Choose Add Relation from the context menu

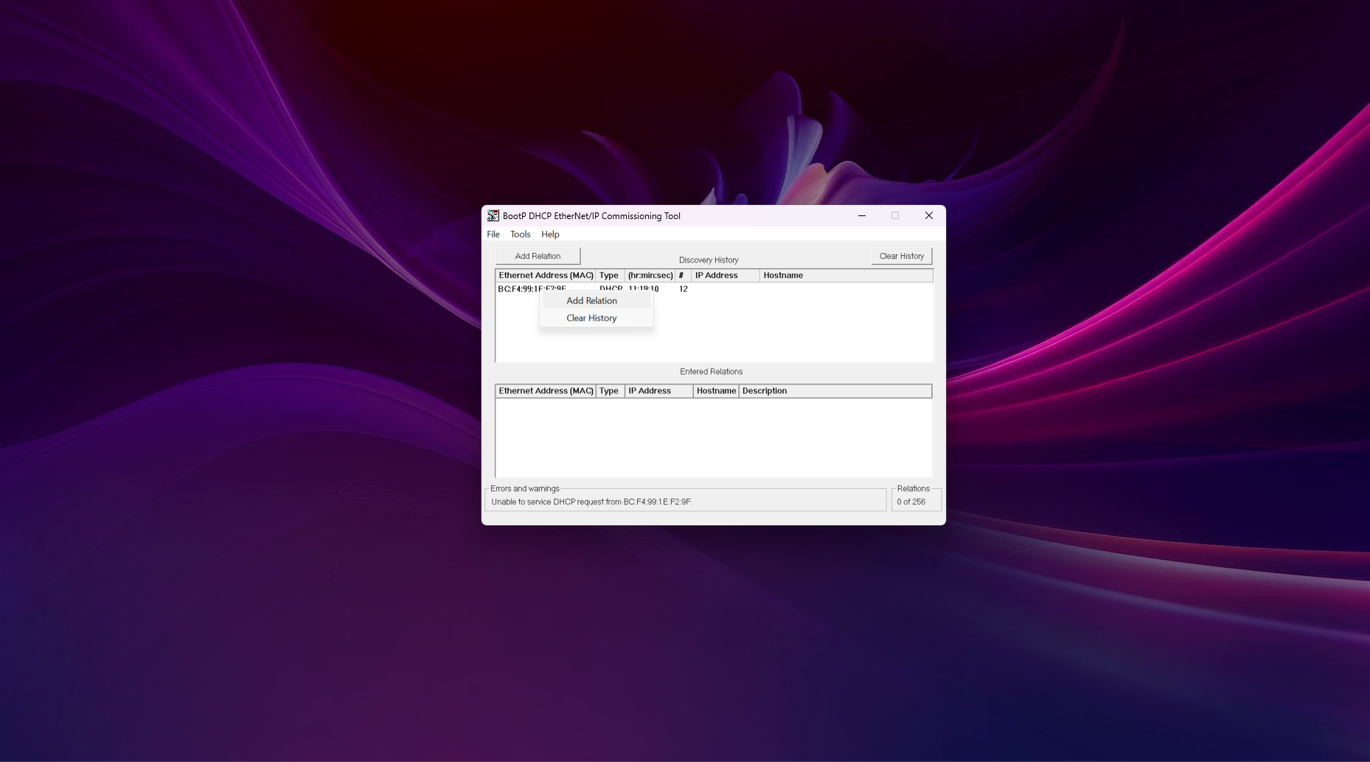pos(591,301)
